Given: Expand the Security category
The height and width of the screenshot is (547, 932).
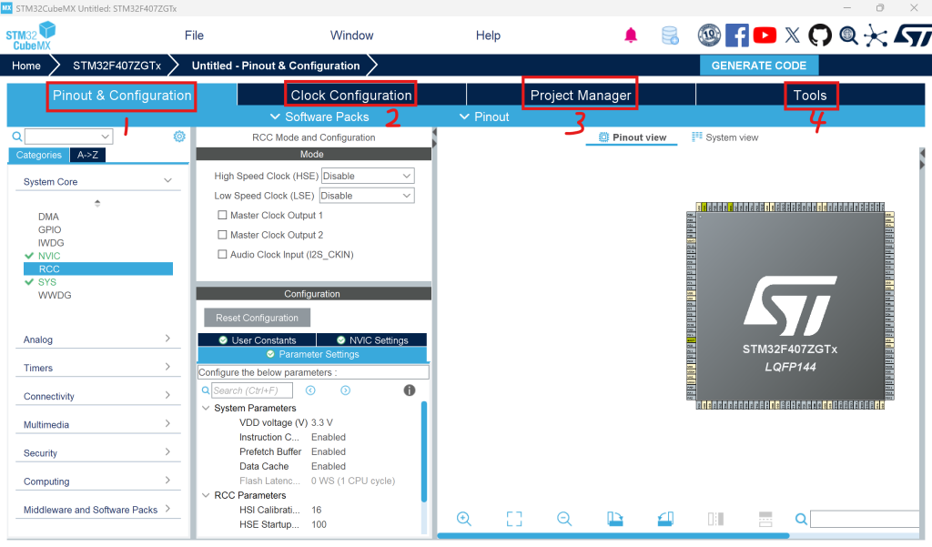Looking at the screenshot, I should [x=167, y=451].
